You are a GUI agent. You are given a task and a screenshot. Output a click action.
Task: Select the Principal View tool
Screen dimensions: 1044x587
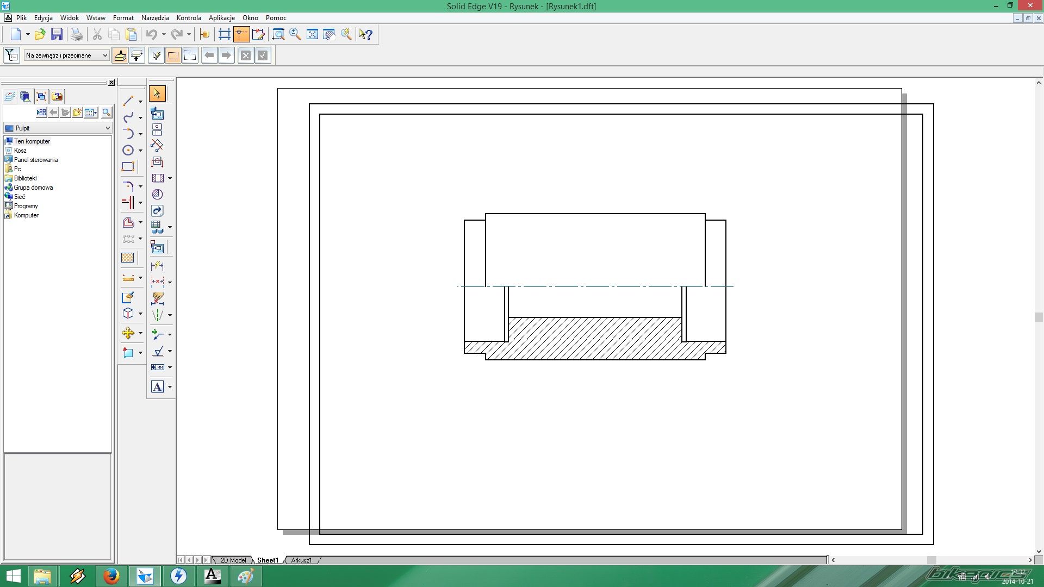[x=157, y=129]
